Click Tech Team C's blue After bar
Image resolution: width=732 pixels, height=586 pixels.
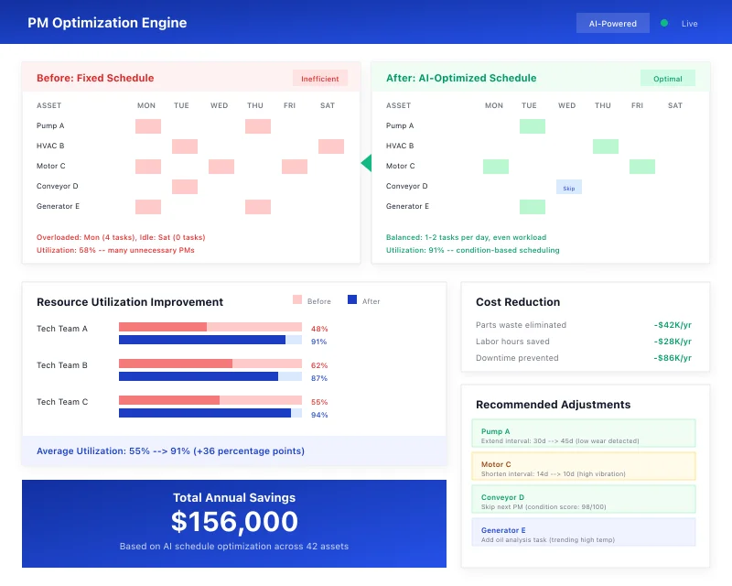pyautogui.click(x=205, y=413)
